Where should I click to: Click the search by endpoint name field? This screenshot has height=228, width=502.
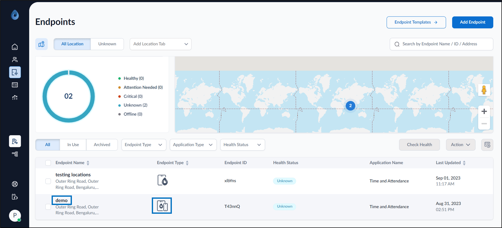click(441, 44)
